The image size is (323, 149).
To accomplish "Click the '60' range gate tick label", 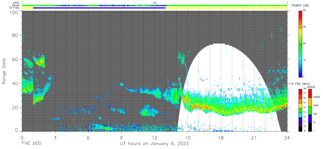I will (x=15, y=59).
